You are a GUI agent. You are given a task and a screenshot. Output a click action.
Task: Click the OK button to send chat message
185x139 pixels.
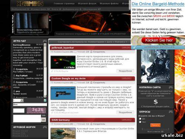coord(44,120)
